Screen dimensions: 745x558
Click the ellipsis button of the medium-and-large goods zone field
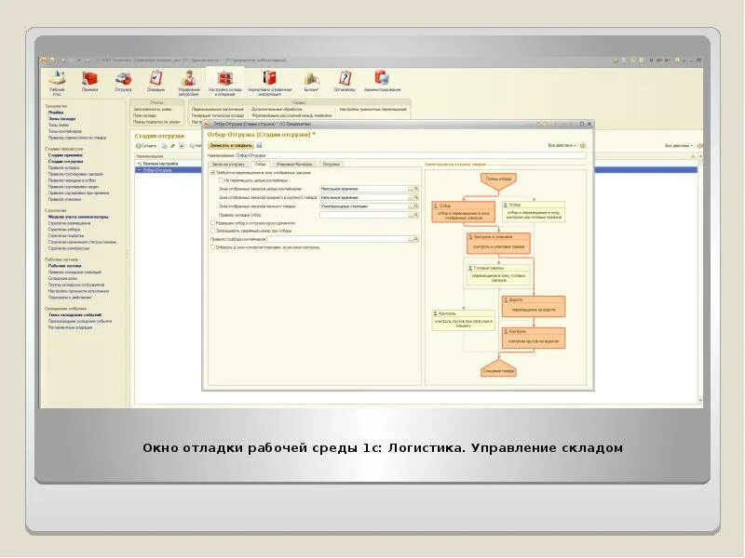(411, 197)
